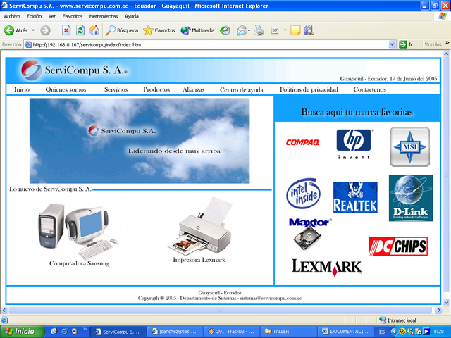
Task: Click the address bar URL field
Action: [x=206, y=44]
